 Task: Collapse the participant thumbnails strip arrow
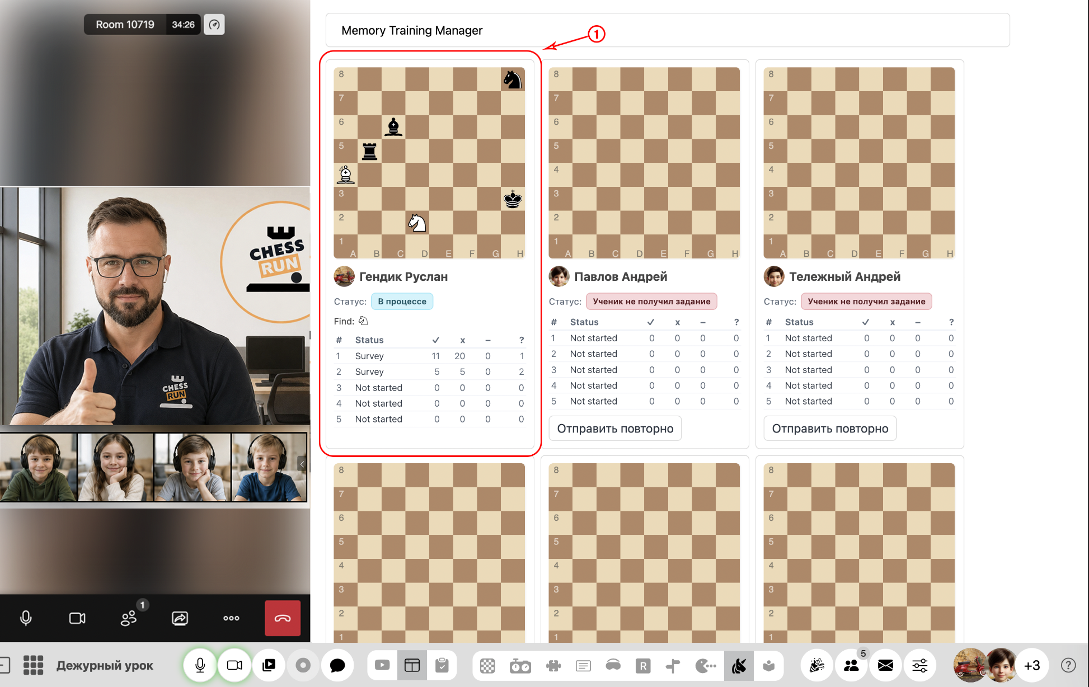coord(302,464)
